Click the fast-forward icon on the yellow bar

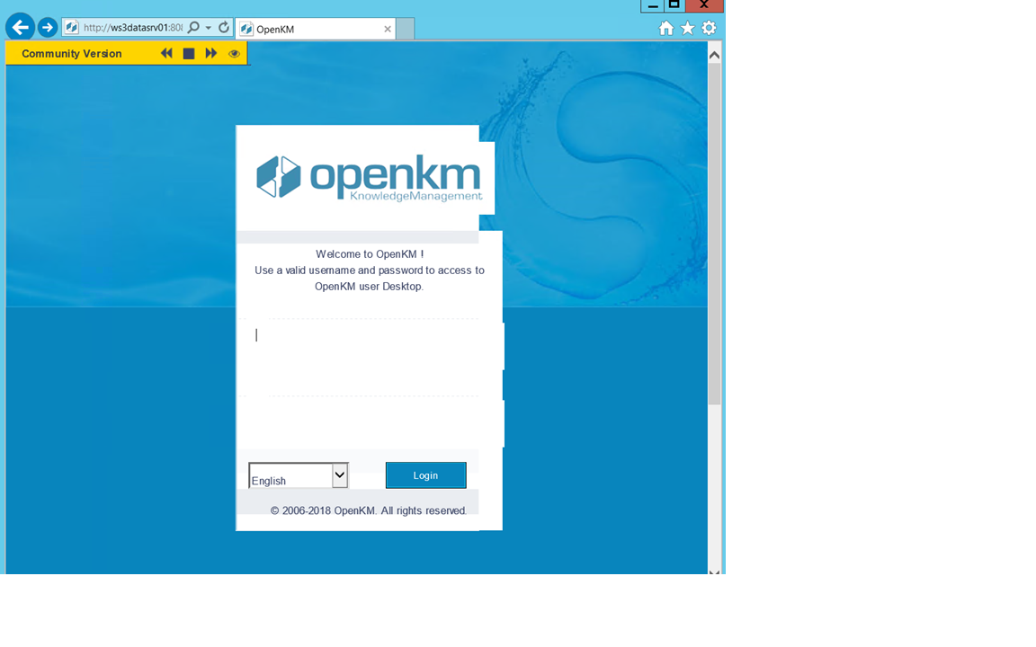[210, 53]
